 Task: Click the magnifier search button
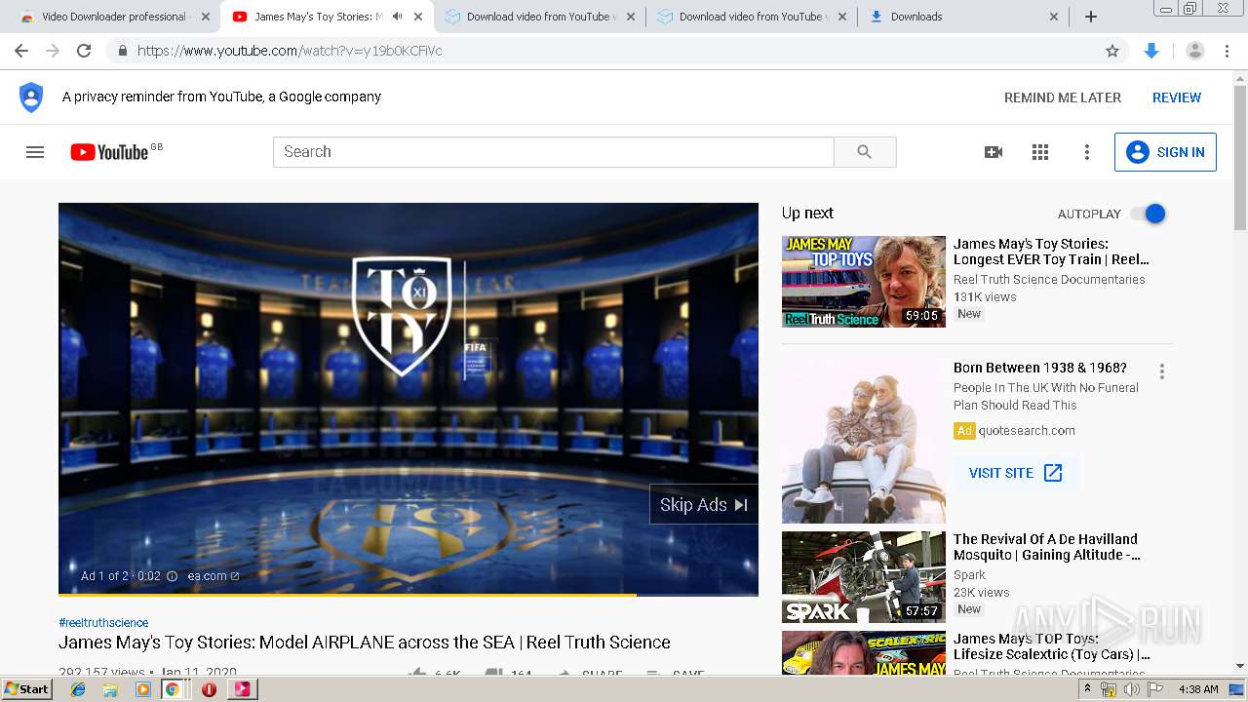tap(865, 152)
